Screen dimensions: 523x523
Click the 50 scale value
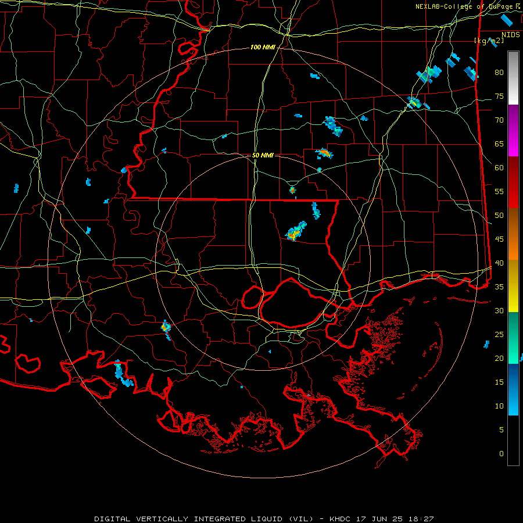tap(499, 216)
